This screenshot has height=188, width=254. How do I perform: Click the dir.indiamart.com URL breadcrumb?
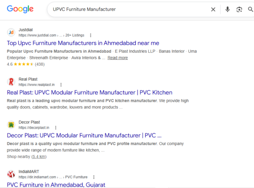coord(53,177)
